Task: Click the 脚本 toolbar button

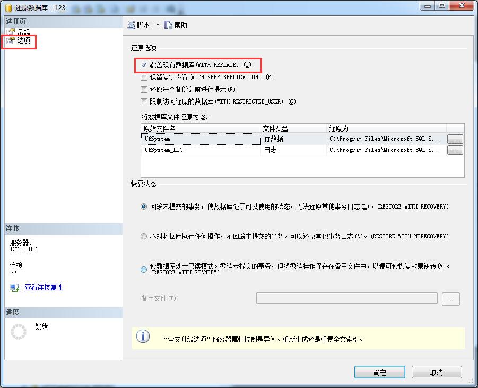Action: (138, 25)
